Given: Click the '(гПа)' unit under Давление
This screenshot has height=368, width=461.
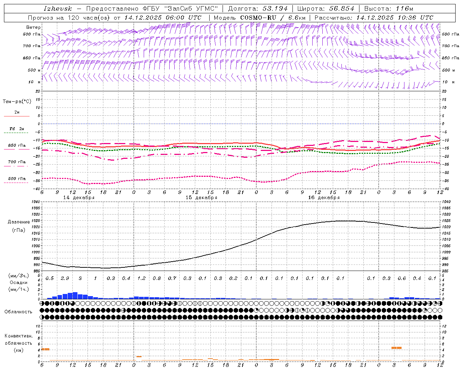Looking at the screenshot, I should [19, 230].
